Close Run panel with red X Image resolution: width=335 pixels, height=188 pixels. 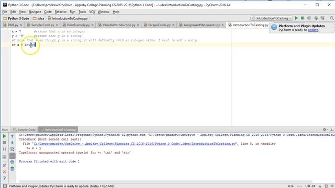point(4,172)
